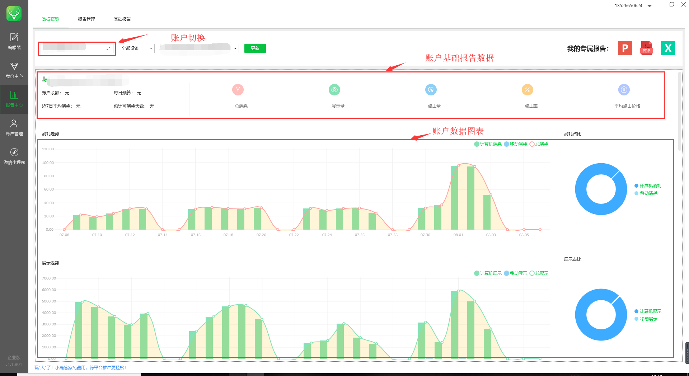
Task: Click the 08-01 bar in 消耗走势 chart
Action: [454, 198]
